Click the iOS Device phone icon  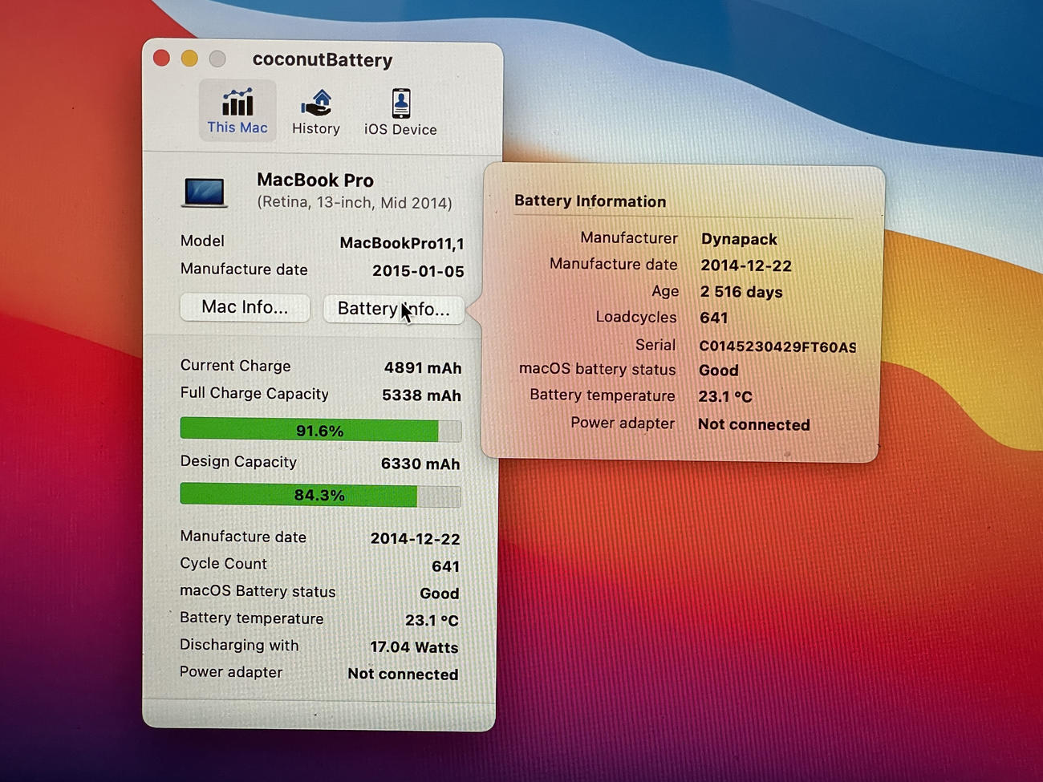400,103
